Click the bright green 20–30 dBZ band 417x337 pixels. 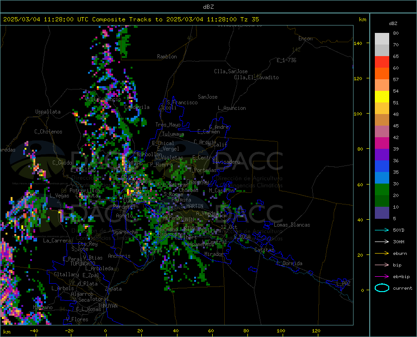382,190
